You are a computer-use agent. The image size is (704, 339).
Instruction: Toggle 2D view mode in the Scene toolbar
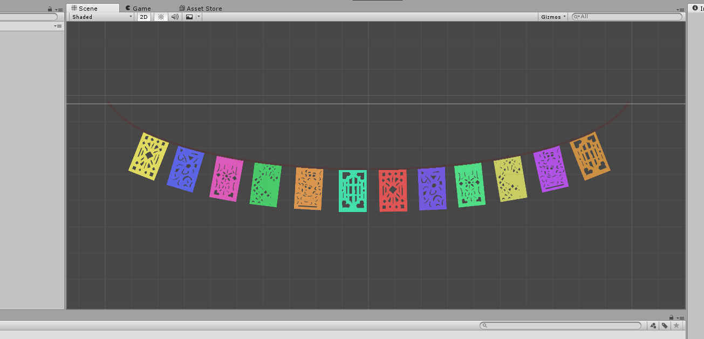tap(143, 17)
